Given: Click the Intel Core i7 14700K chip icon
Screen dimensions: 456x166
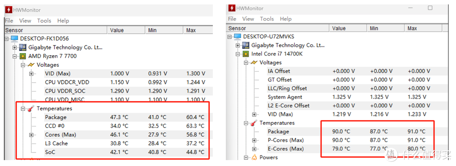Looking at the screenshot, I should [246, 54].
